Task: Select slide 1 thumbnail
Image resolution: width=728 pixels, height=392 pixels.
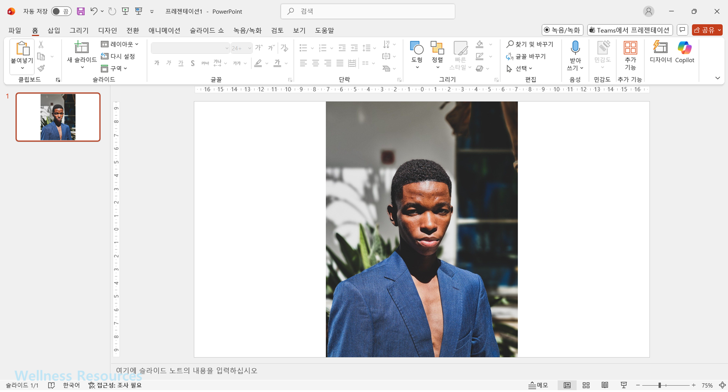Action: [58, 117]
